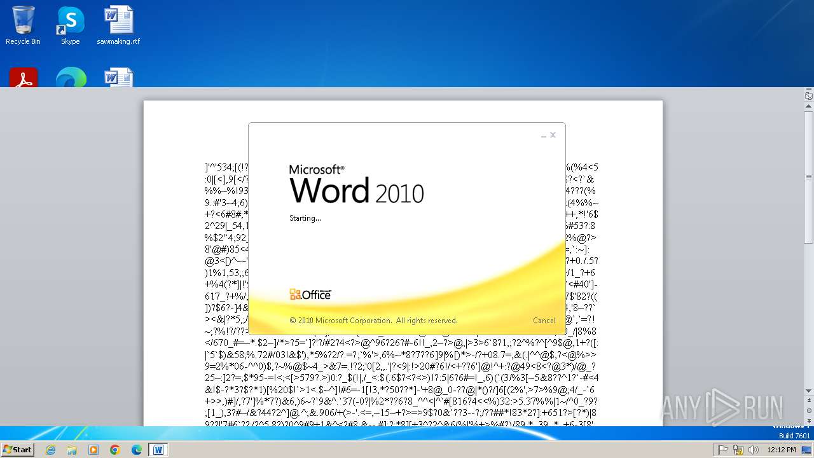Launch Microsoft Edge from the taskbar

(x=137, y=450)
